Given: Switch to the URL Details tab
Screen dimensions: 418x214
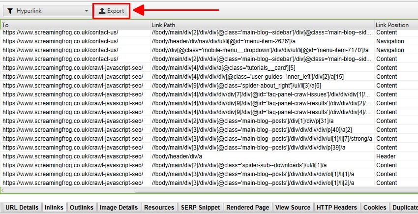Looking at the screenshot, I should 22,207.
